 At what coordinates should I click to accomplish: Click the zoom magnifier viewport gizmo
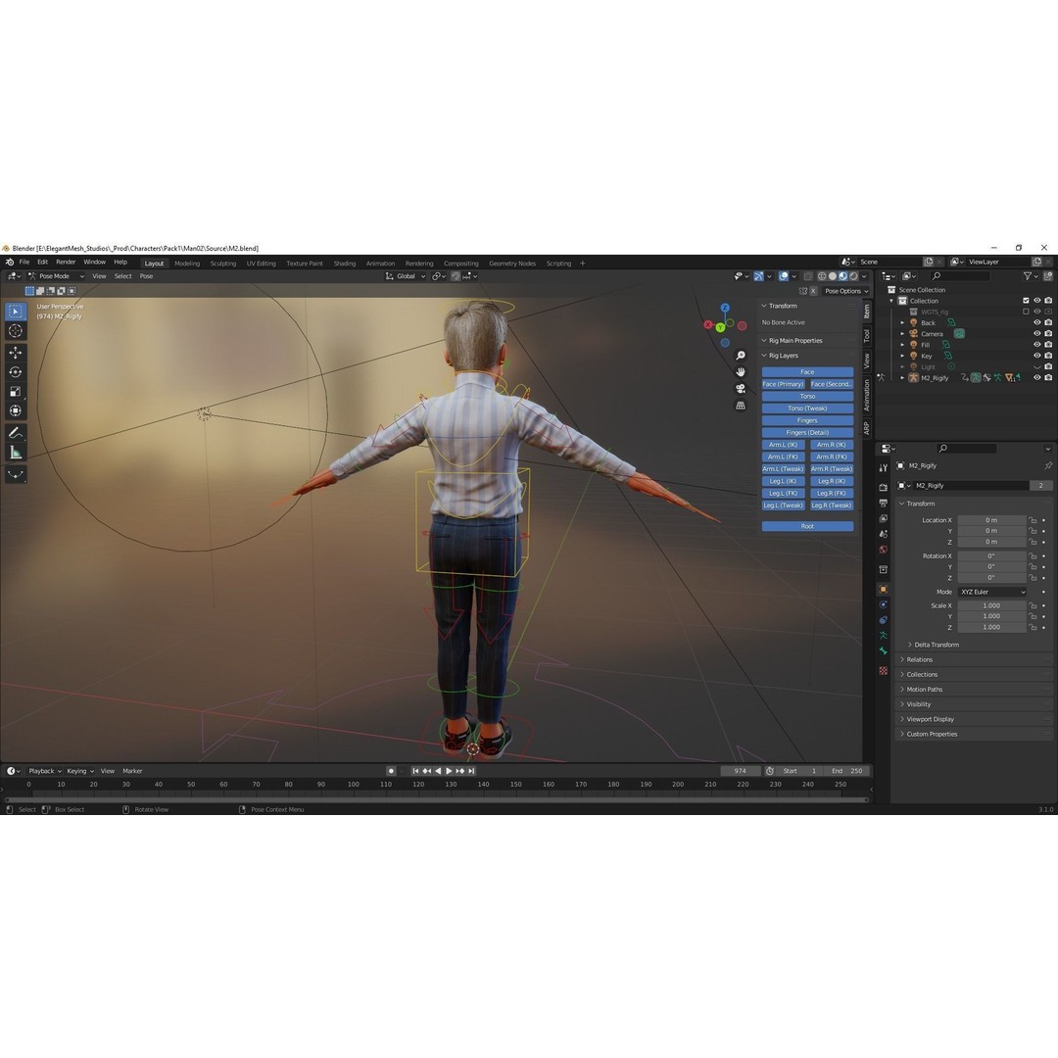coord(741,356)
